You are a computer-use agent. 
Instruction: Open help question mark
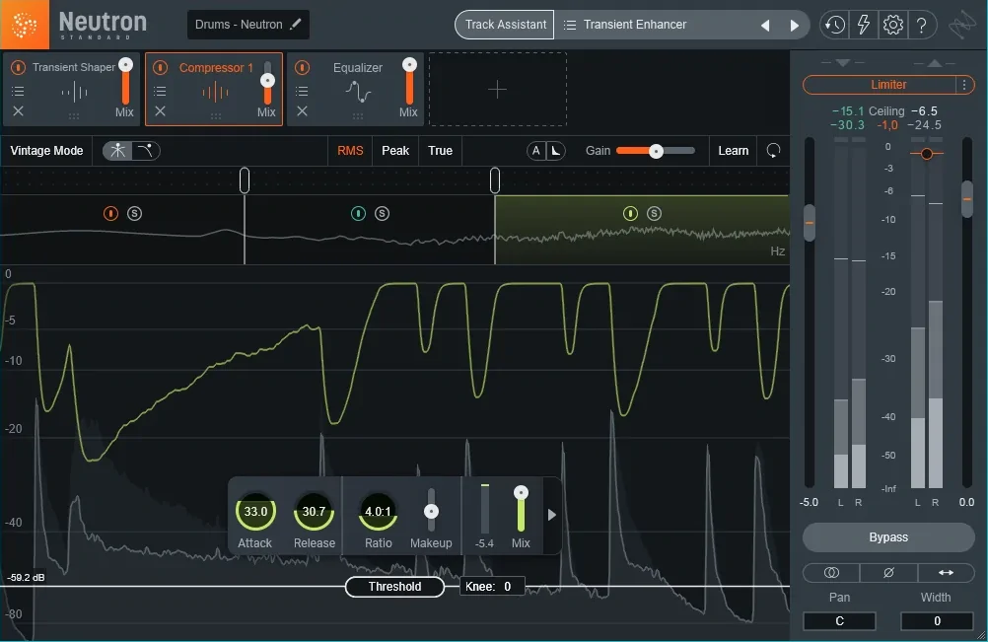pos(922,25)
